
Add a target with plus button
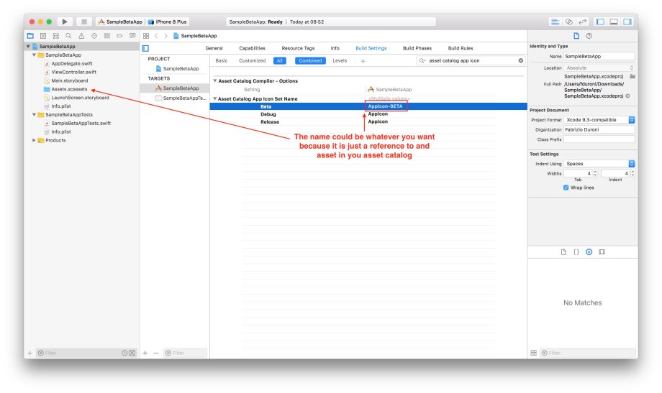tap(145, 353)
